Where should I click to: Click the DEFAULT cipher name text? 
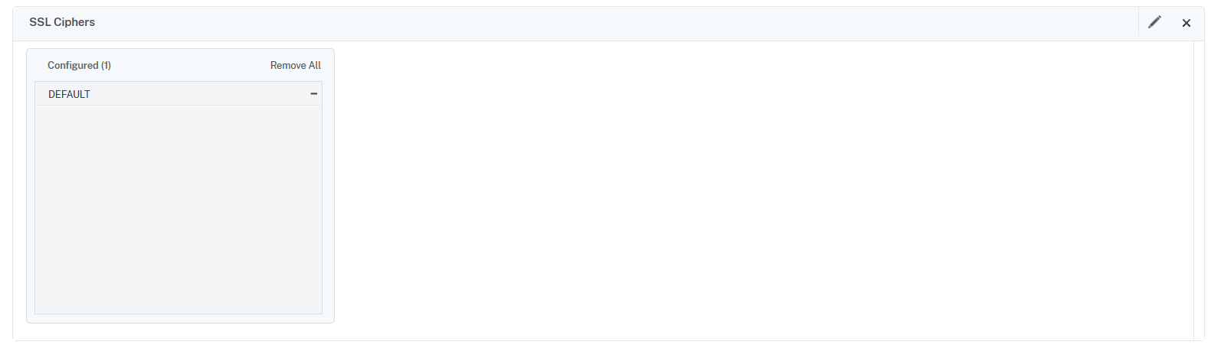pos(69,94)
